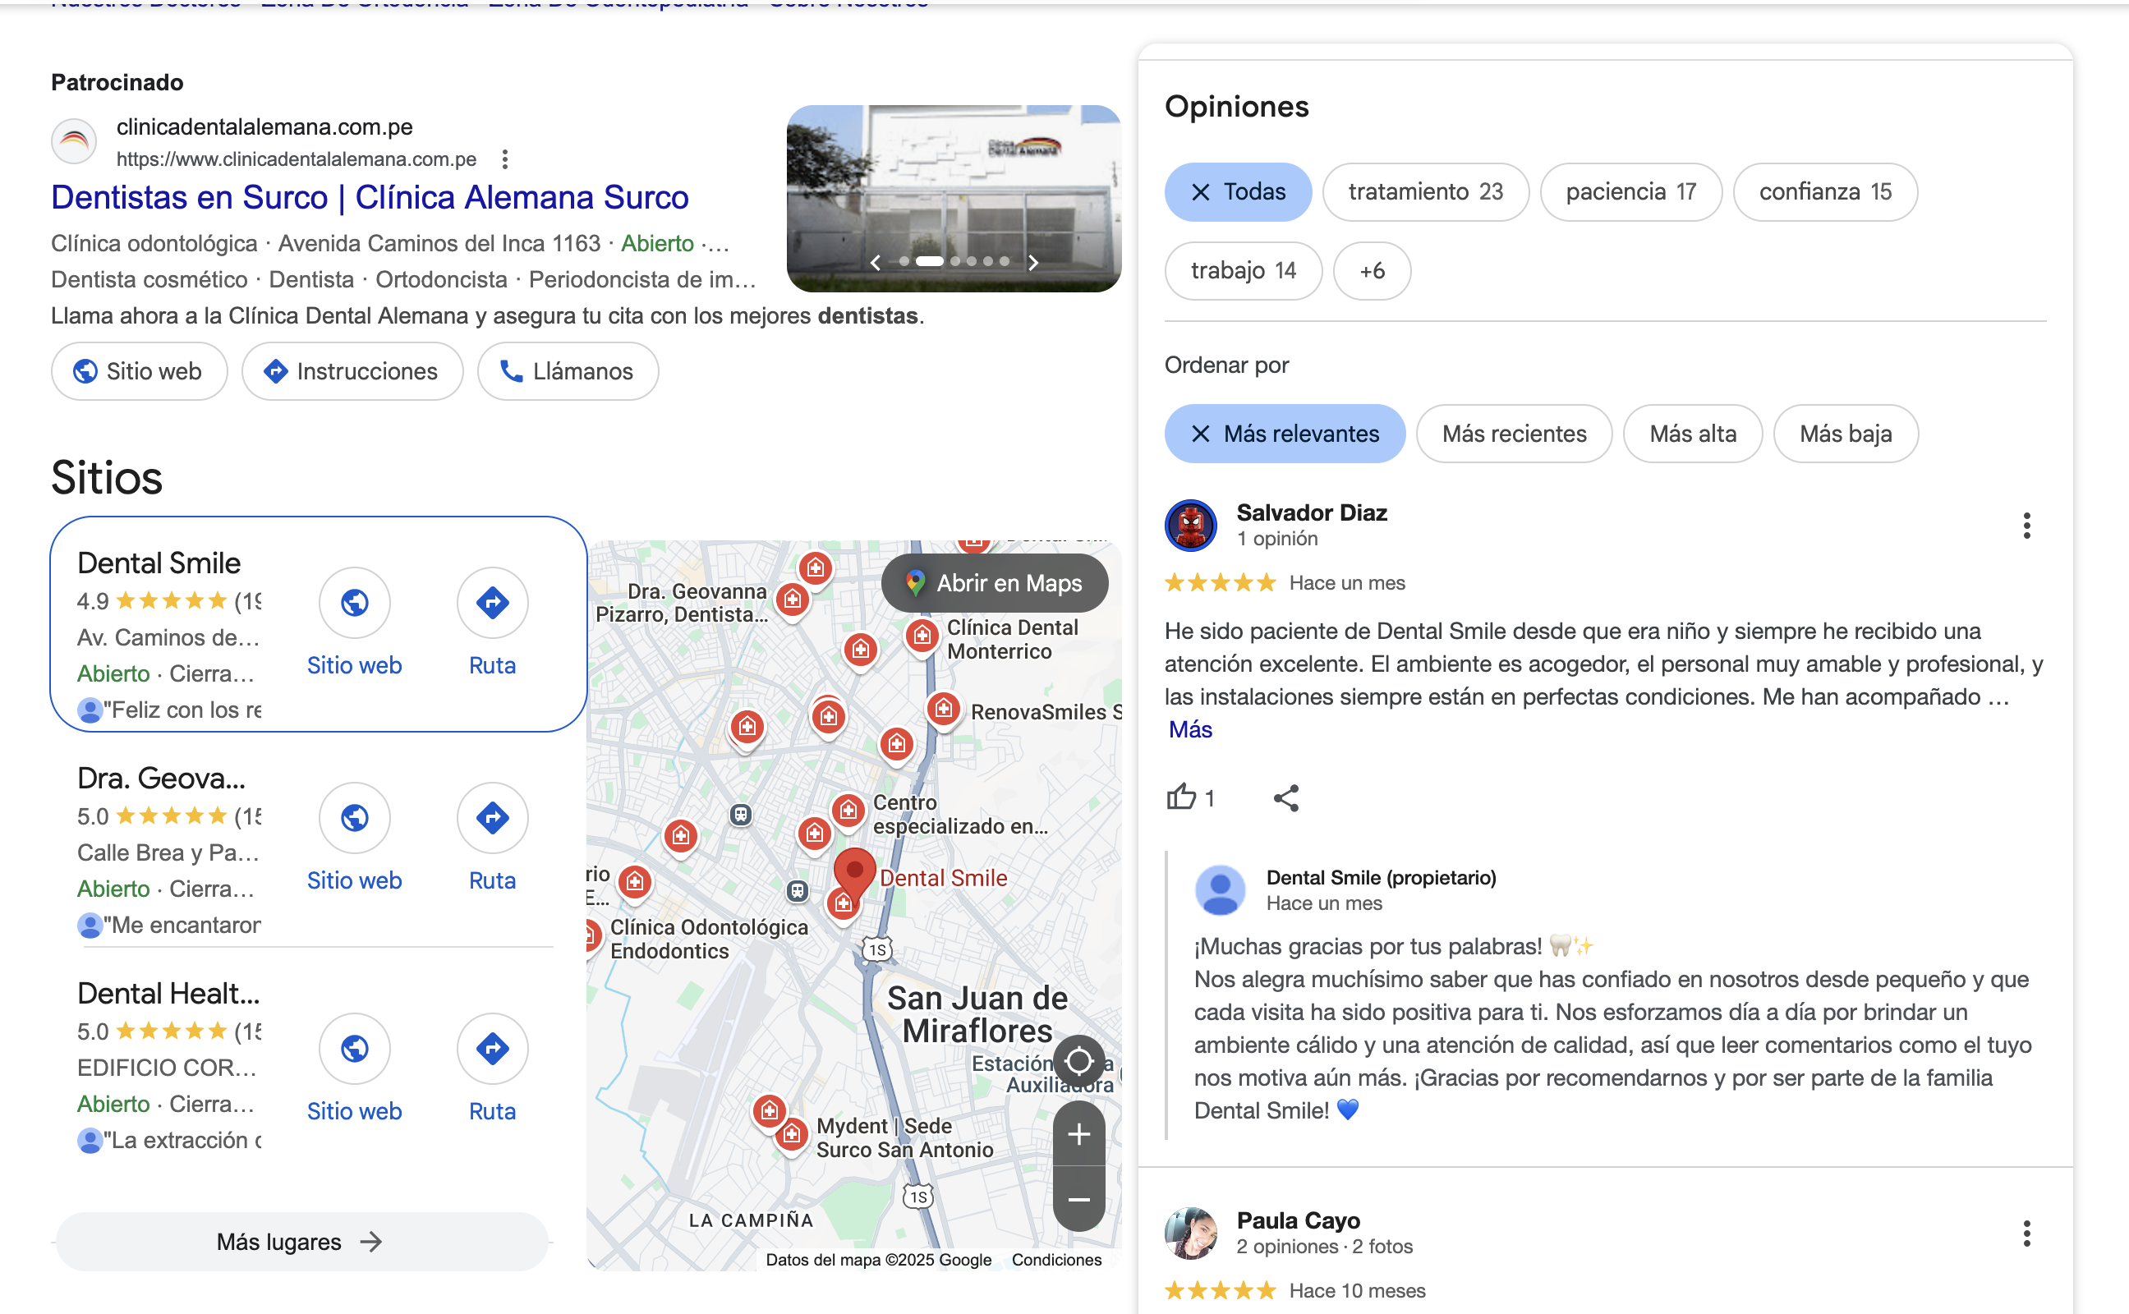2129x1314 pixels.
Task: Show next photo in Clínica Alemana carousel
Action: (x=1033, y=263)
